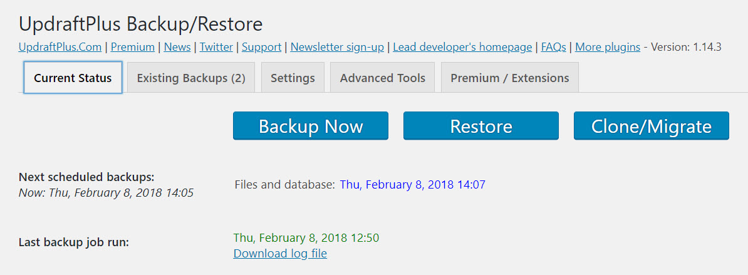
Task: Select the Advanced Tools tab
Action: 382,78
